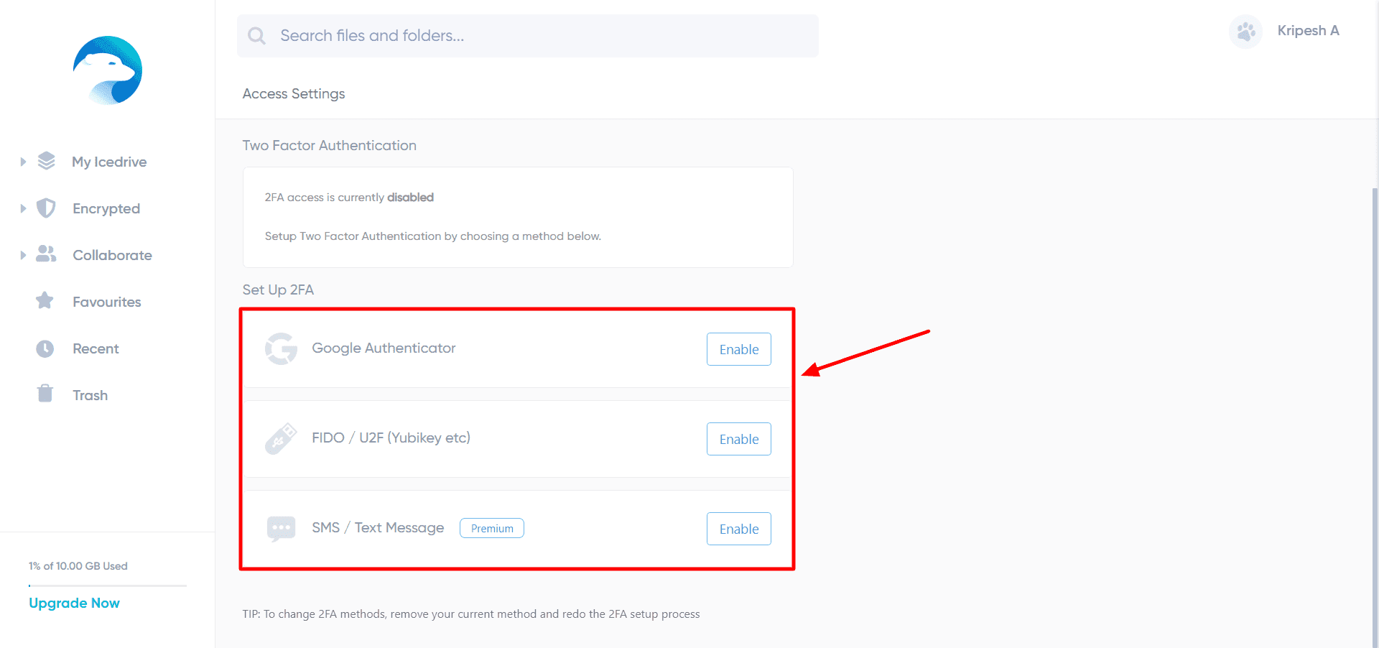Image resolution: width=1379 pixels, height=648 pixels.
Task: Enable SMS / Text Message 2FA
Action: coord(738,529)
